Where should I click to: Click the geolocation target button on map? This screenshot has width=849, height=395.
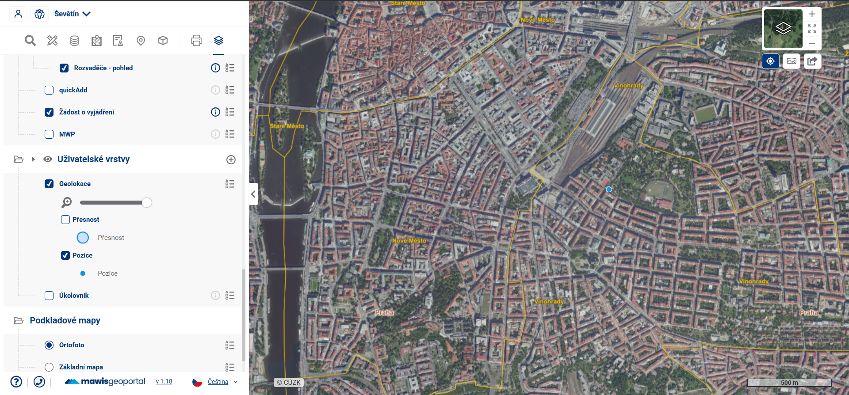coord(770,61)
